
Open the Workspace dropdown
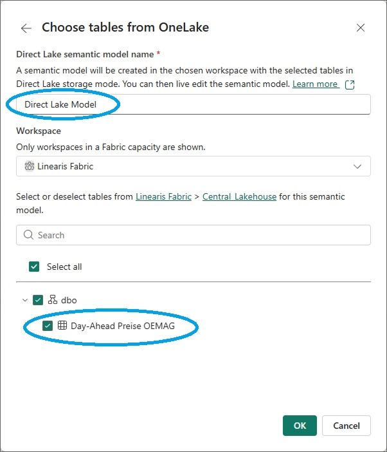[x=193, y=166]
